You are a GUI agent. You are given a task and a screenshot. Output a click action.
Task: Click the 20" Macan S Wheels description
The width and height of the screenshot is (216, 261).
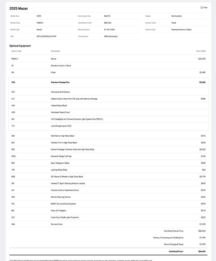tap(67, 177)
